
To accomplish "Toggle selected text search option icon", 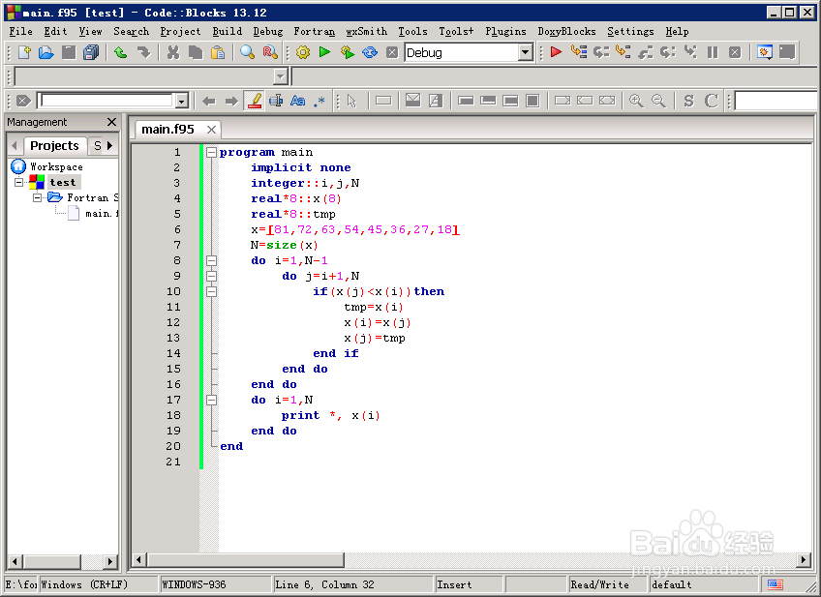I will [x=276, y=101].
